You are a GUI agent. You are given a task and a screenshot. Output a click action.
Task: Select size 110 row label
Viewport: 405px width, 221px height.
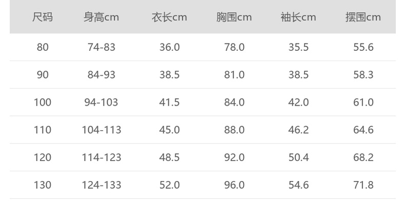point(43,130)
